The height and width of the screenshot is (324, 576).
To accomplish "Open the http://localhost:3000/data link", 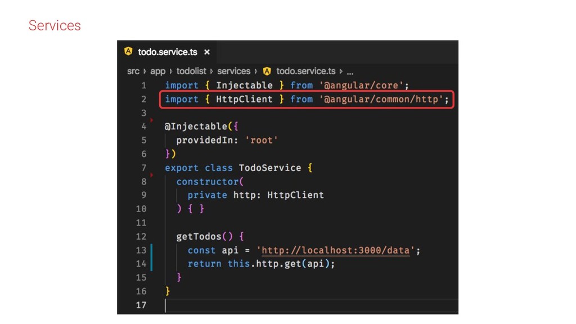I will click(335, 250).
